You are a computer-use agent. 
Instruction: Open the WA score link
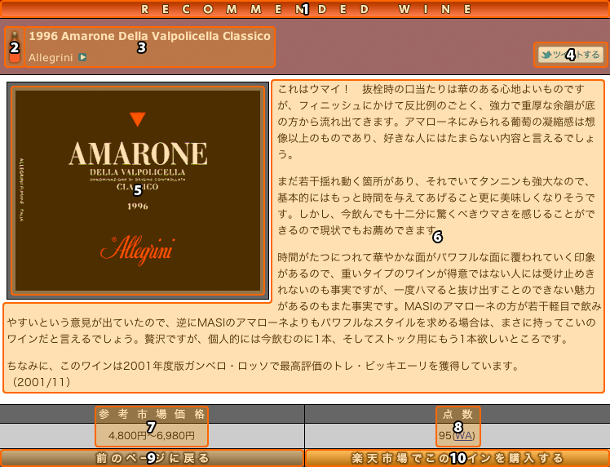point(463,435)
